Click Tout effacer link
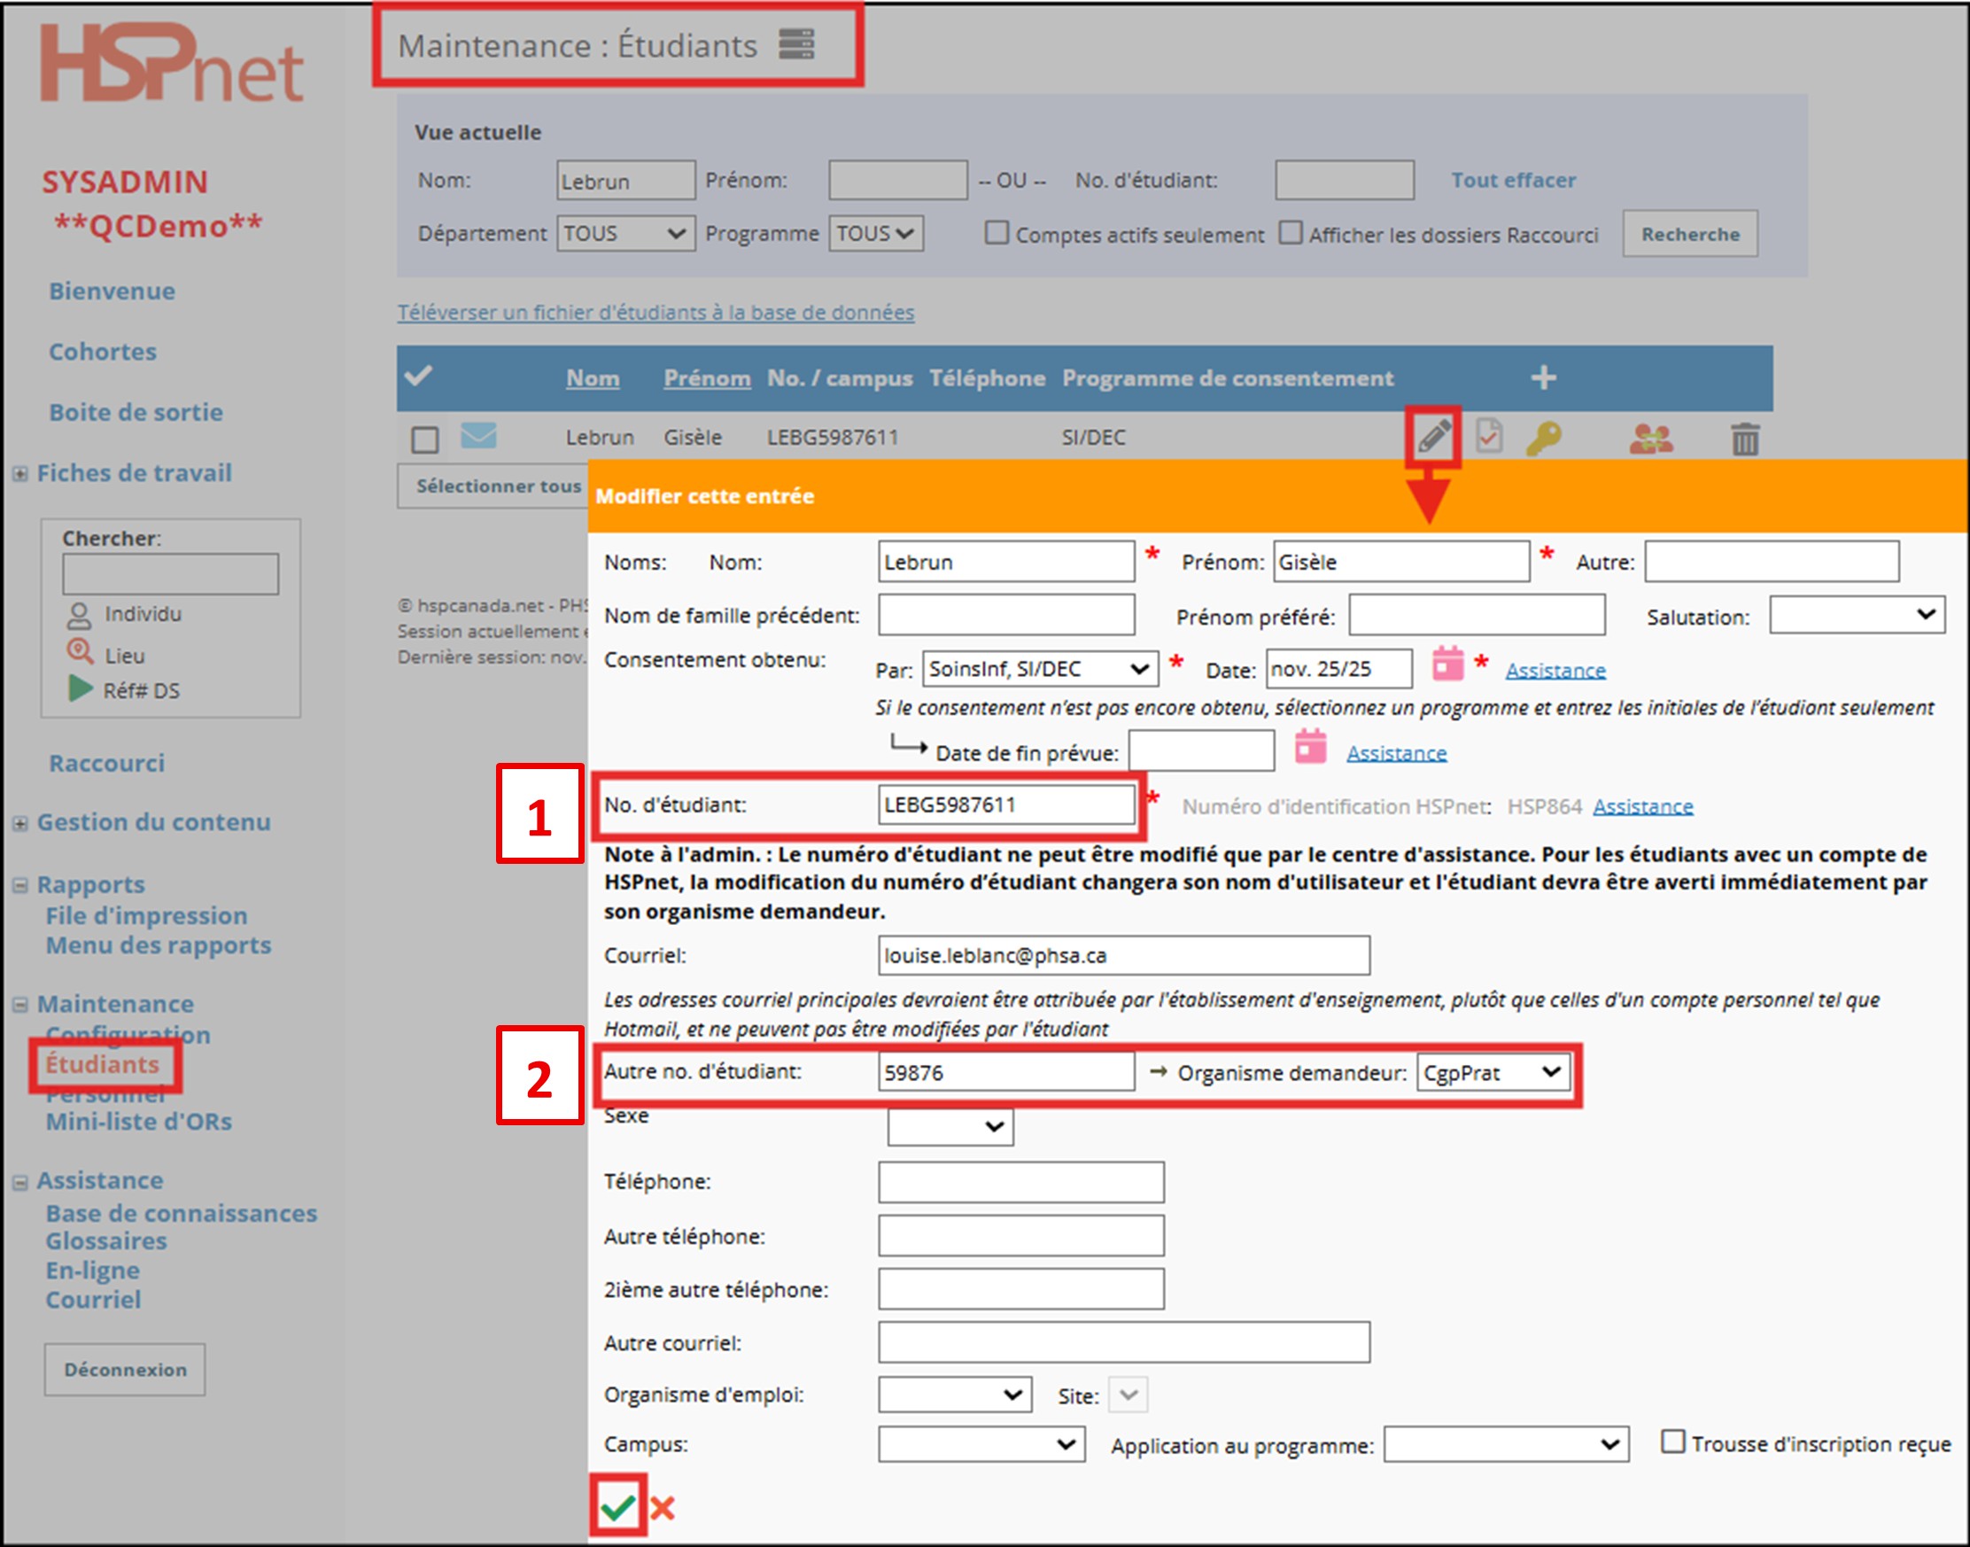 tap(1513, 180)
